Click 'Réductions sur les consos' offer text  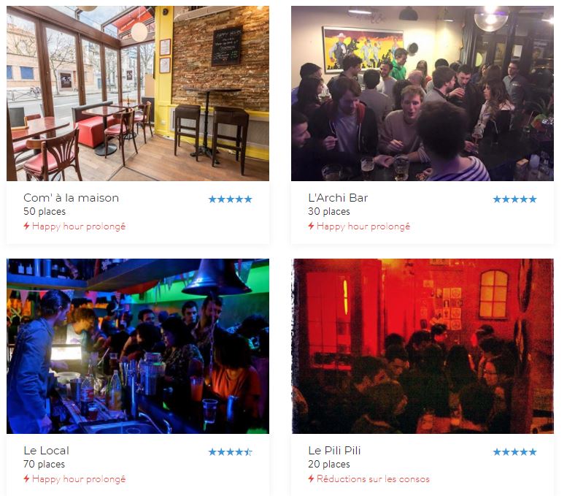(x=373, y=479)
